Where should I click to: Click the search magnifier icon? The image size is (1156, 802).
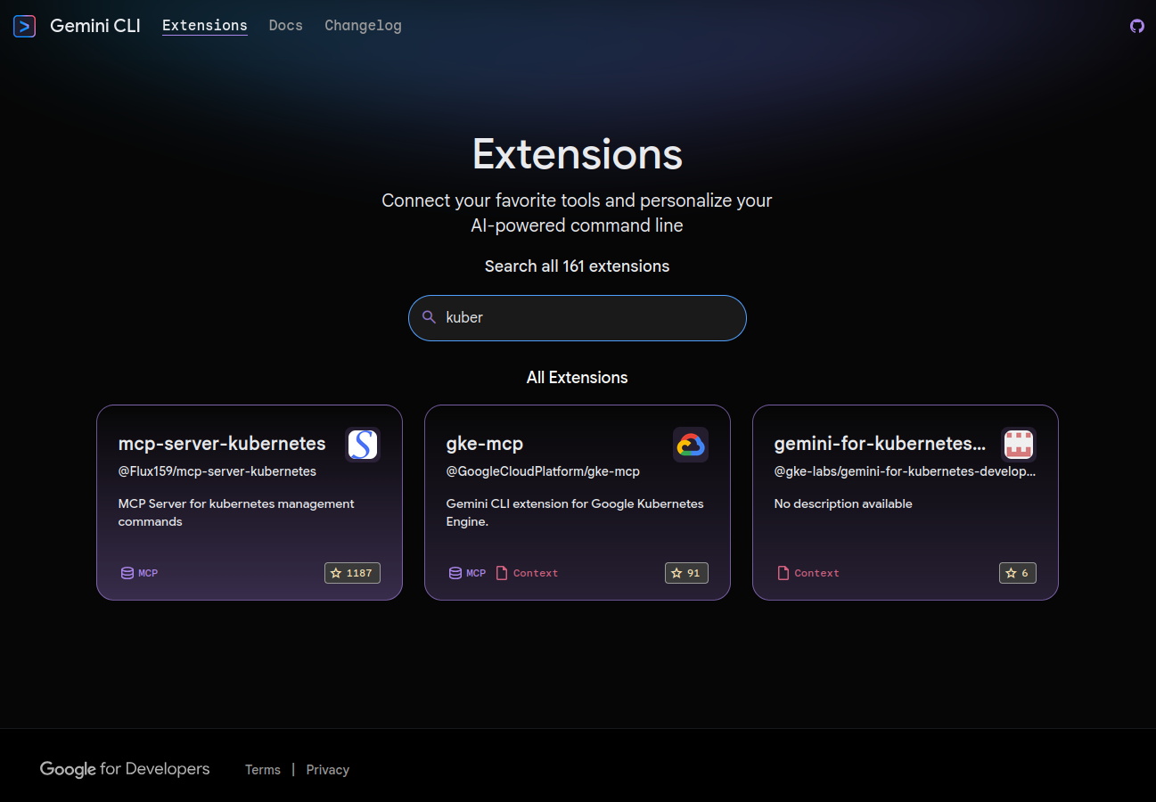(429, 317)
